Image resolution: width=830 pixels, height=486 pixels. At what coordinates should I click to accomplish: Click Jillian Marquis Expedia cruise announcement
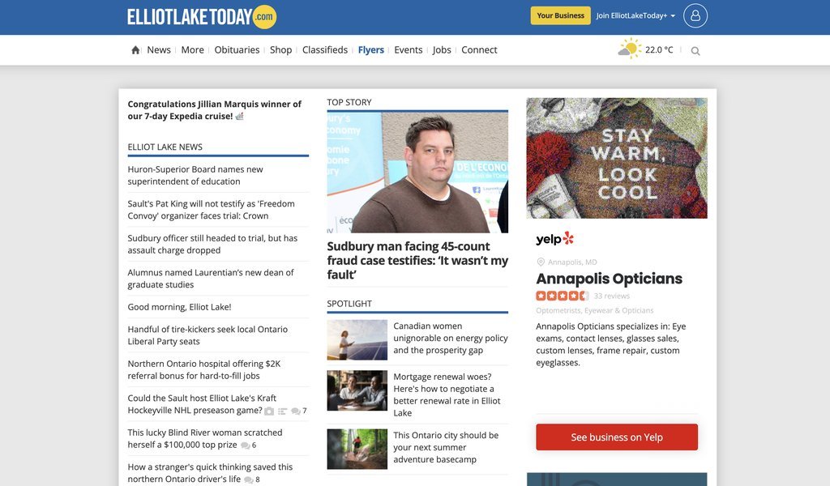coord(214,110)
